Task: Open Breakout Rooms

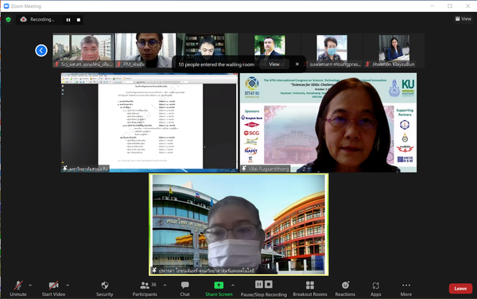Action: (x=310, y=289)
